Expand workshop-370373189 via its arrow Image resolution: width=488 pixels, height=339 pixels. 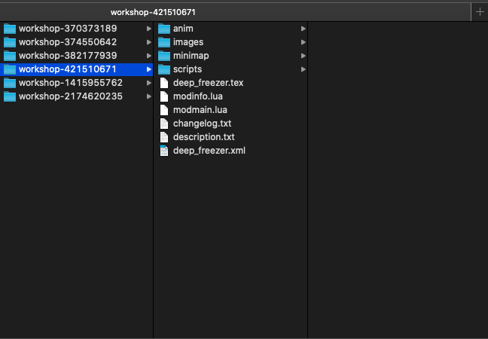click(x=149, y=29)
